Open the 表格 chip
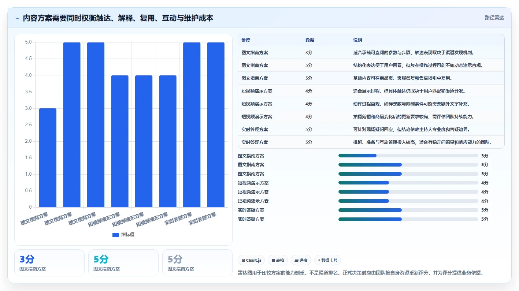 coord(278,260)
